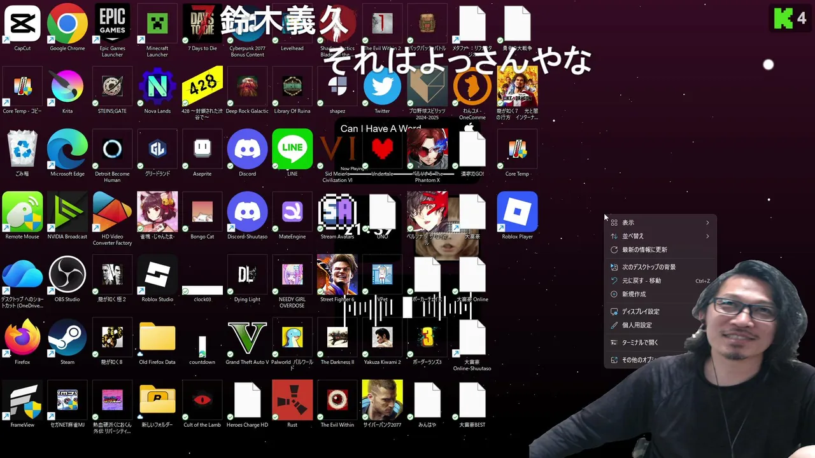The image size is (815, 458).
Task: Click the わんコメ - OneComme icon
Action: click(x=472, y=87)
